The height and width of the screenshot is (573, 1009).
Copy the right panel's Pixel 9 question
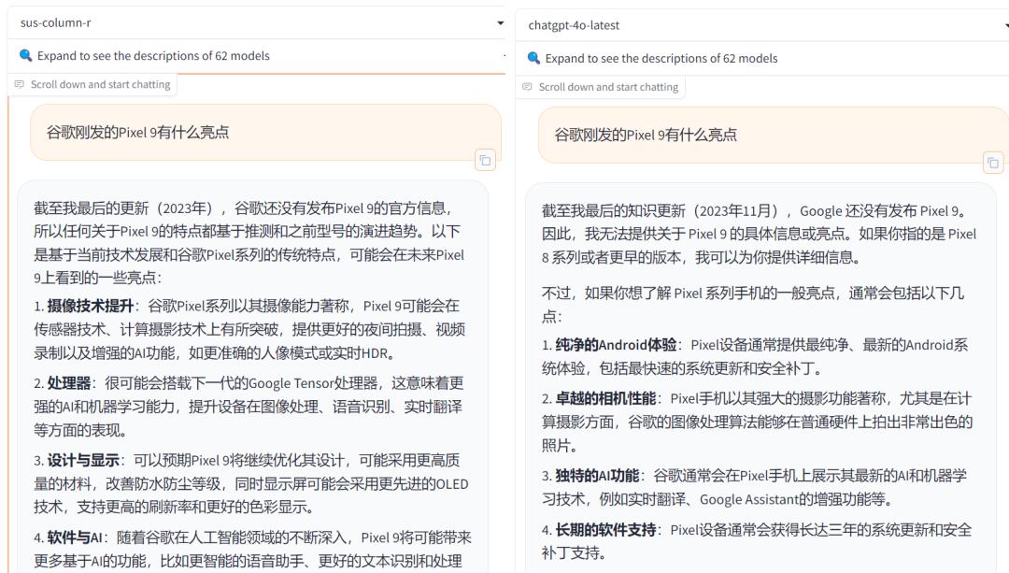pyautogui.click(x=993, y=163)
